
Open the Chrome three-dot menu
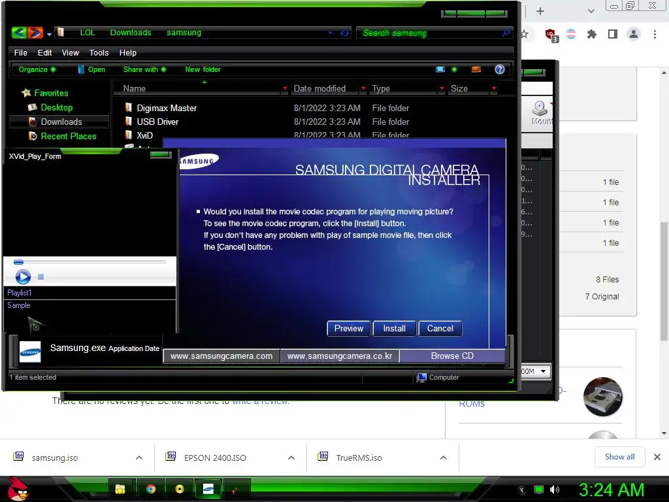[655, 34]
